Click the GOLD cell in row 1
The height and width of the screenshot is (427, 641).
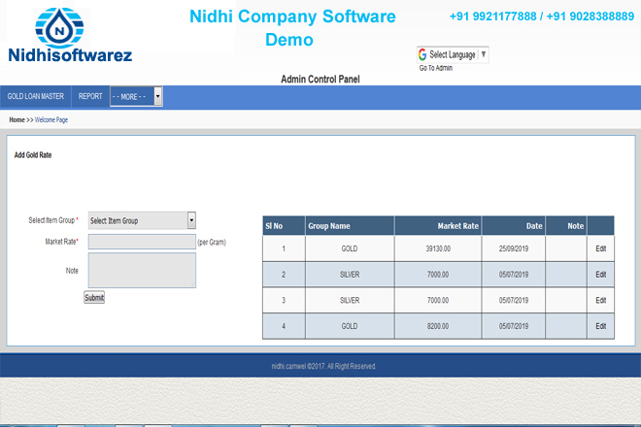[x=350, y=248]
